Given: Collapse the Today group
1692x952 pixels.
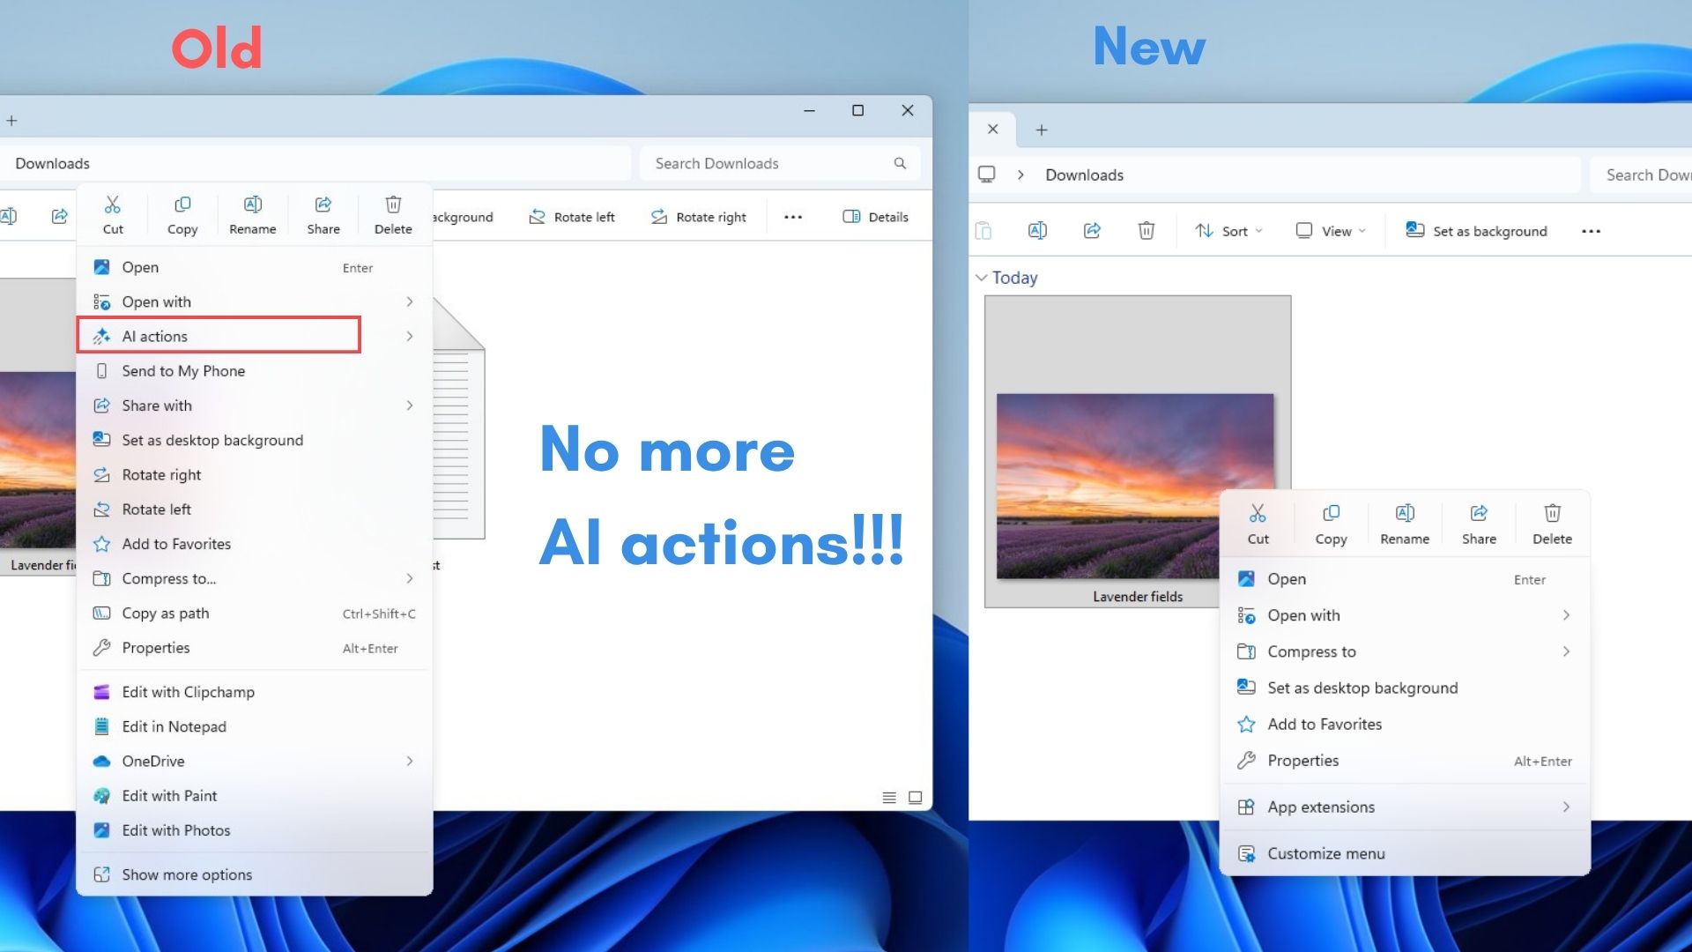Looking at the screenshot, I should point(981,278).
